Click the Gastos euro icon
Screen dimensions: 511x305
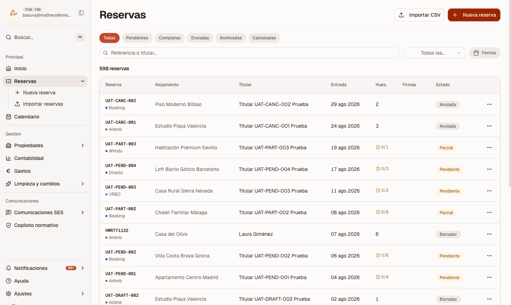pyautogui.click(x=9, y=171)
